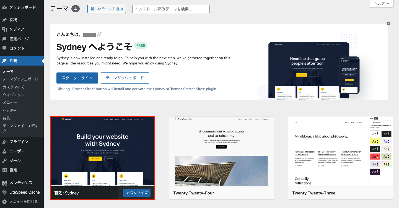This screenshot has width=399, height=208.
Task: Expand the ヘルプ help dropdown
Action: pyautogui.click(x=382, y=3)
